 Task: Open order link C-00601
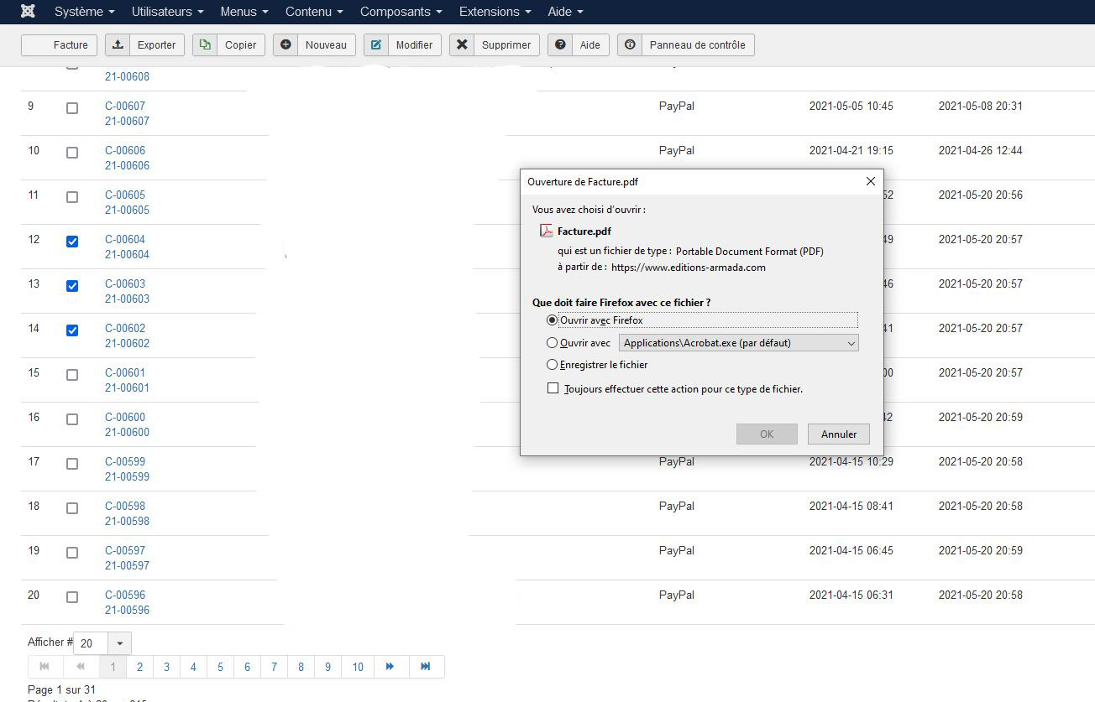click(x=125, y=372)
